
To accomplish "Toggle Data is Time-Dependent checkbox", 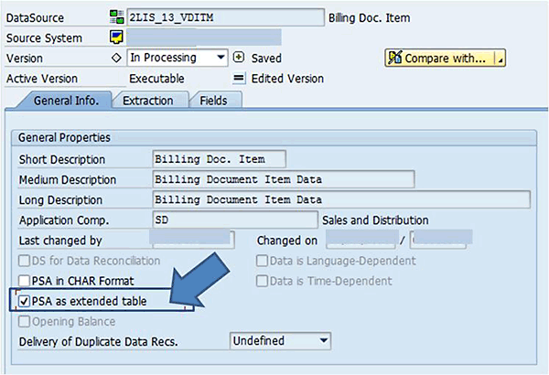I will [x=262, y=281].
